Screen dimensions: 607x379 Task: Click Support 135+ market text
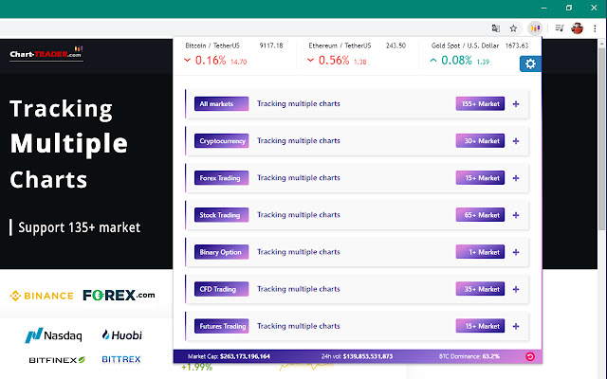point(80,227)
